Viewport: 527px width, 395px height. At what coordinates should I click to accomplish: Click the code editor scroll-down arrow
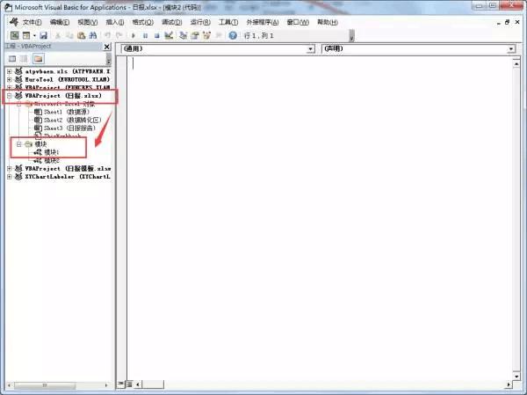pyautogui.click(x=516, y=377)
